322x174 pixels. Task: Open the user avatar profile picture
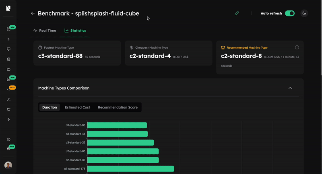click(8, 165)
